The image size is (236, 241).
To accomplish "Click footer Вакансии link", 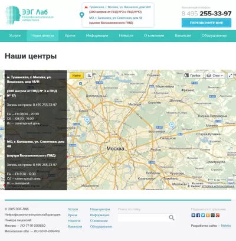I will [75, 227].
